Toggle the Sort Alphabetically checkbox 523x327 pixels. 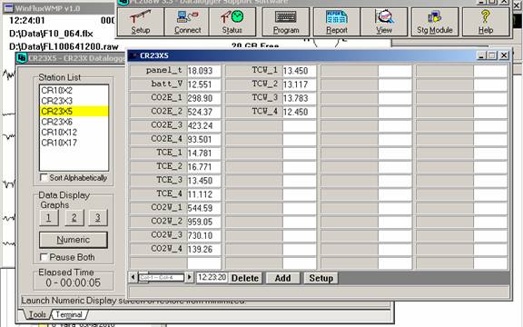44,177
